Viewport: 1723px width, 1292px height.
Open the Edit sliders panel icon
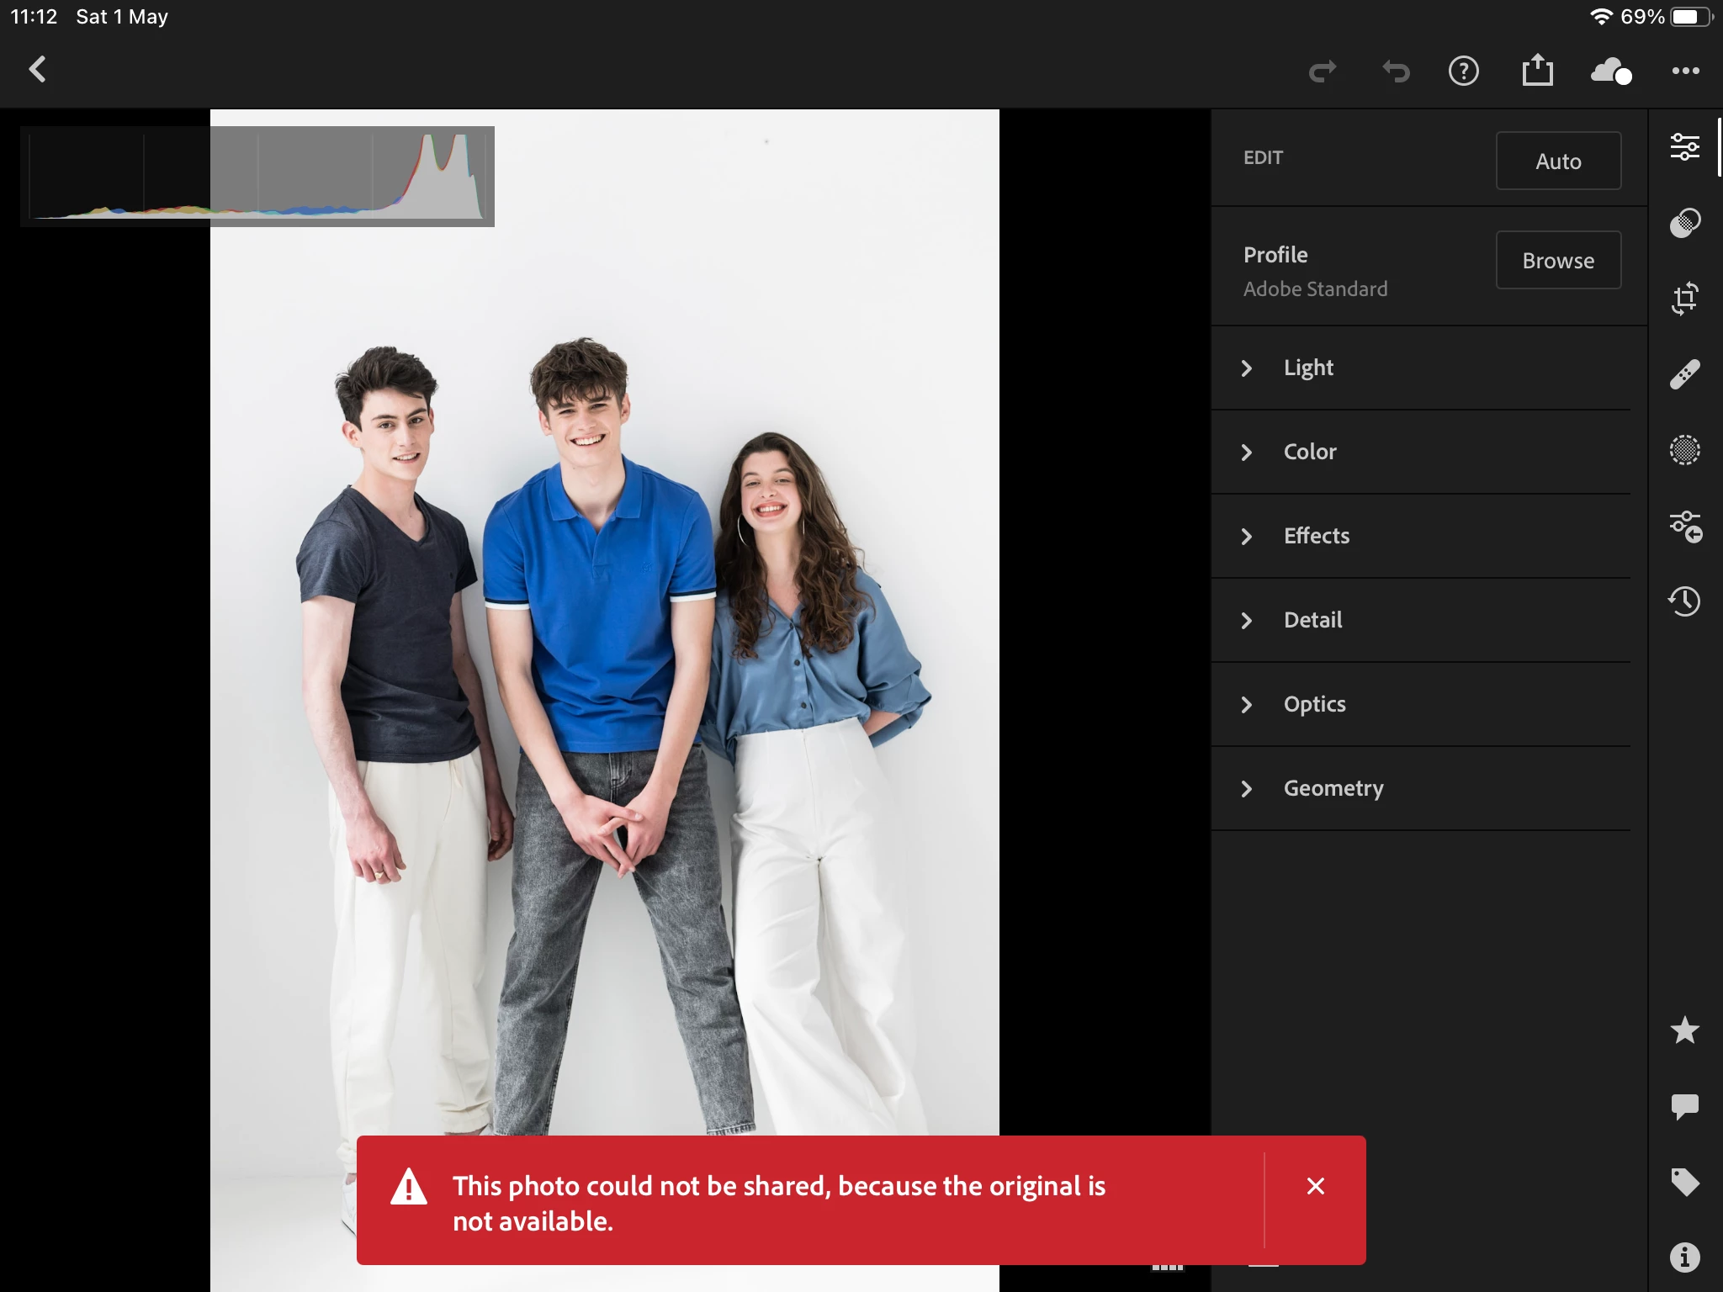[1684, 147]
